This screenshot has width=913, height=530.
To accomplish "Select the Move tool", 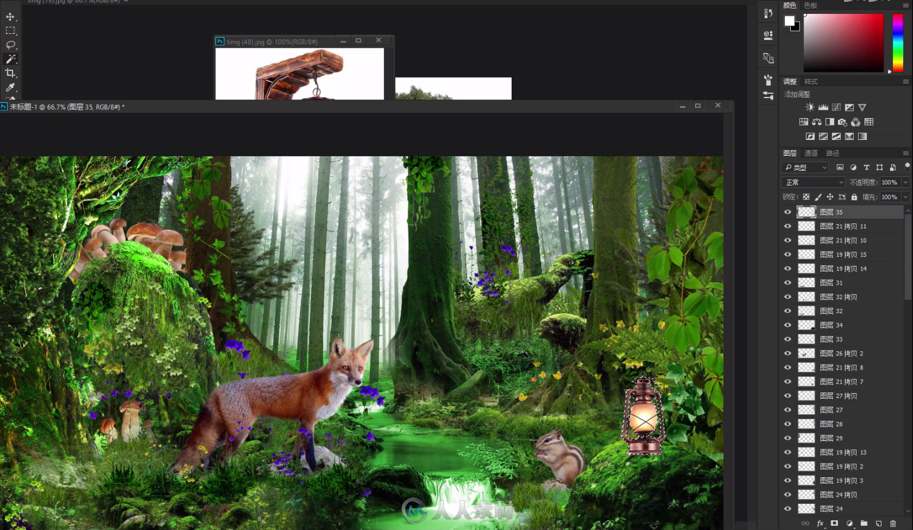I will click(x=10, y=17).
